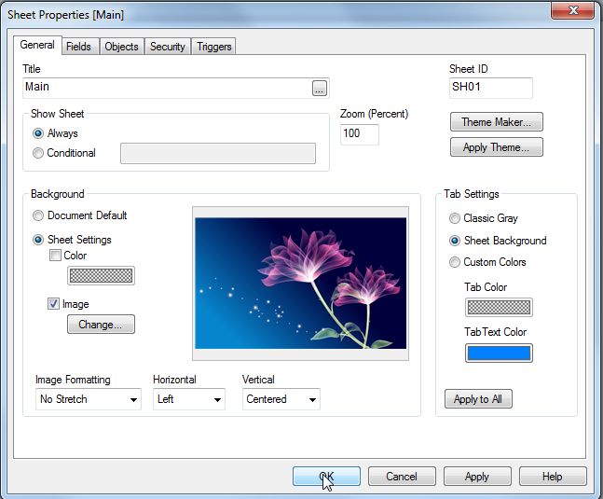Open the blue Tab Text Color swatch
The width and height of the screenshot is (603, 499).
(x=499, y=353)
